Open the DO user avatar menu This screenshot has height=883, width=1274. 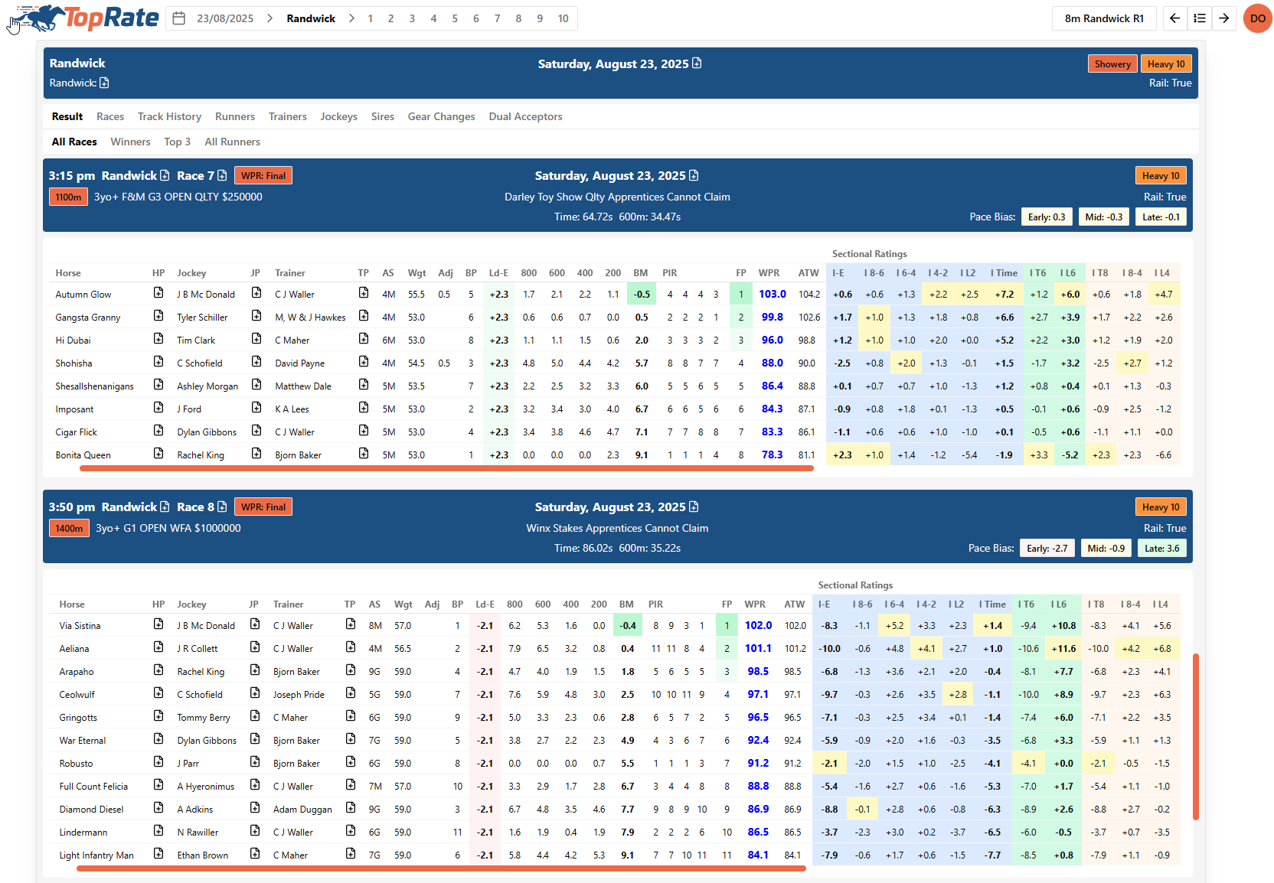click(x=1258, y=18)
